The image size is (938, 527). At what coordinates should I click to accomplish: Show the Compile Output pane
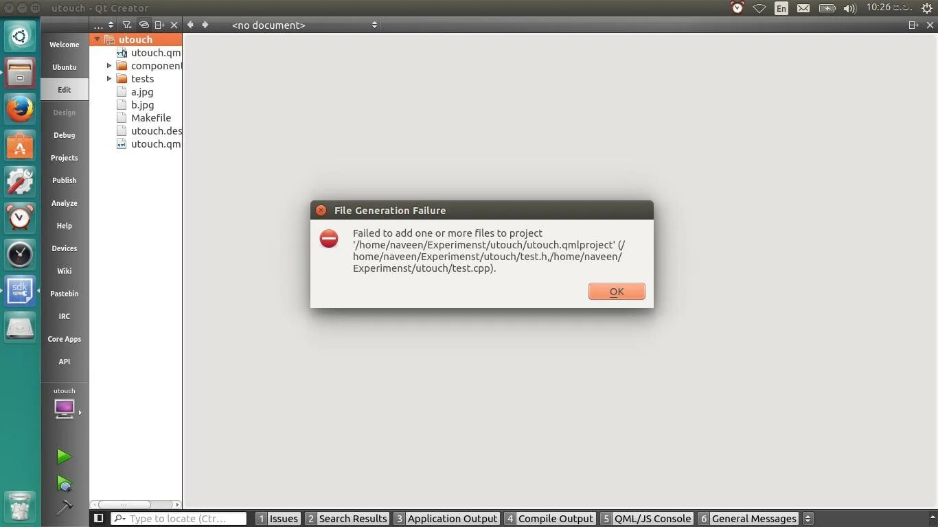pos(549,519)
